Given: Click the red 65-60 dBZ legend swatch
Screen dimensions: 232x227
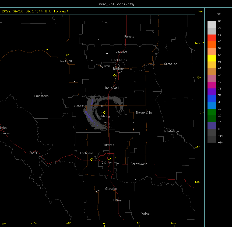Looking at the screenshot, I should coord(212,38).
